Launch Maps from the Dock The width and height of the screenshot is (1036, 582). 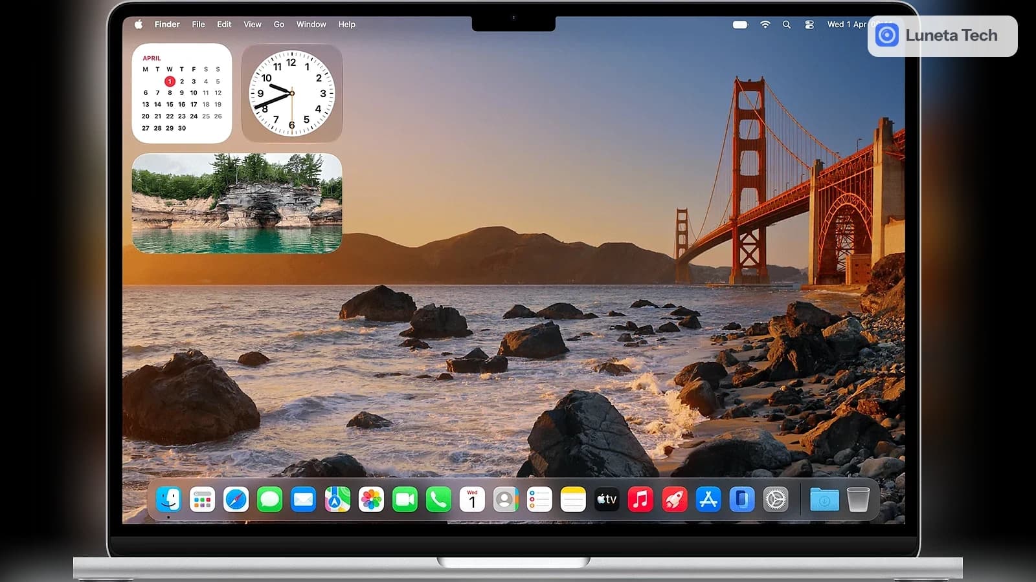click(337, 500)
